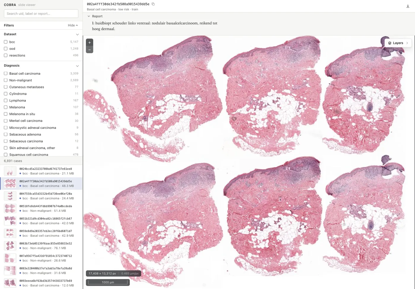Click the 6,891 cases count

click(13, 161)
